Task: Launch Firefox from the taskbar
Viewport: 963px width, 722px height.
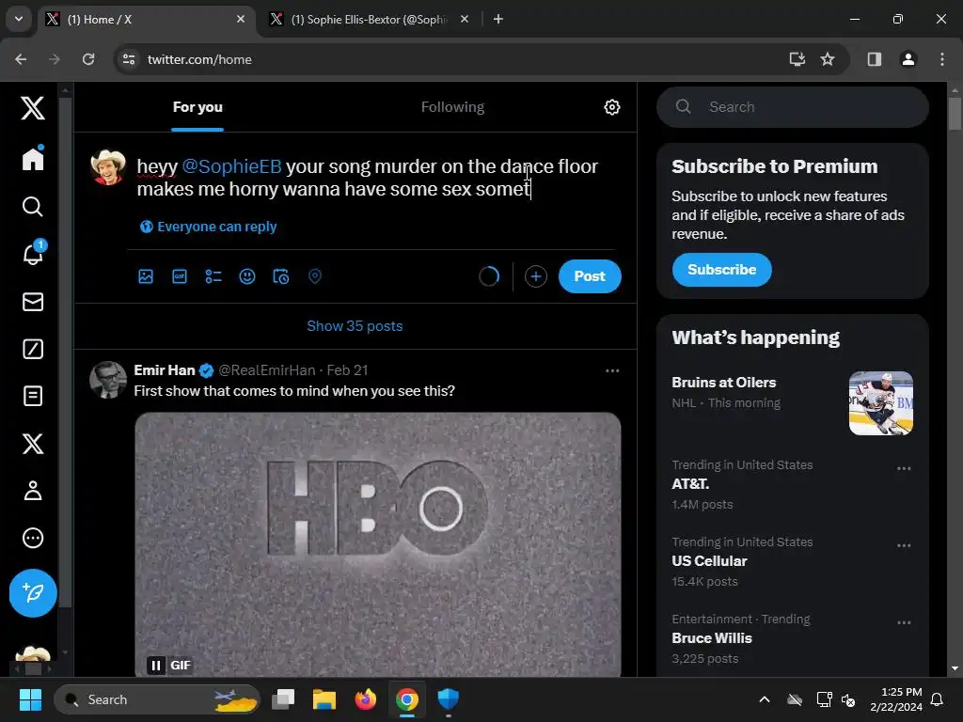Action: coord(366,699)
